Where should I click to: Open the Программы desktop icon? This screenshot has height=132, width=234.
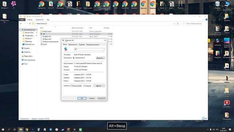click(x=227, y=116)
